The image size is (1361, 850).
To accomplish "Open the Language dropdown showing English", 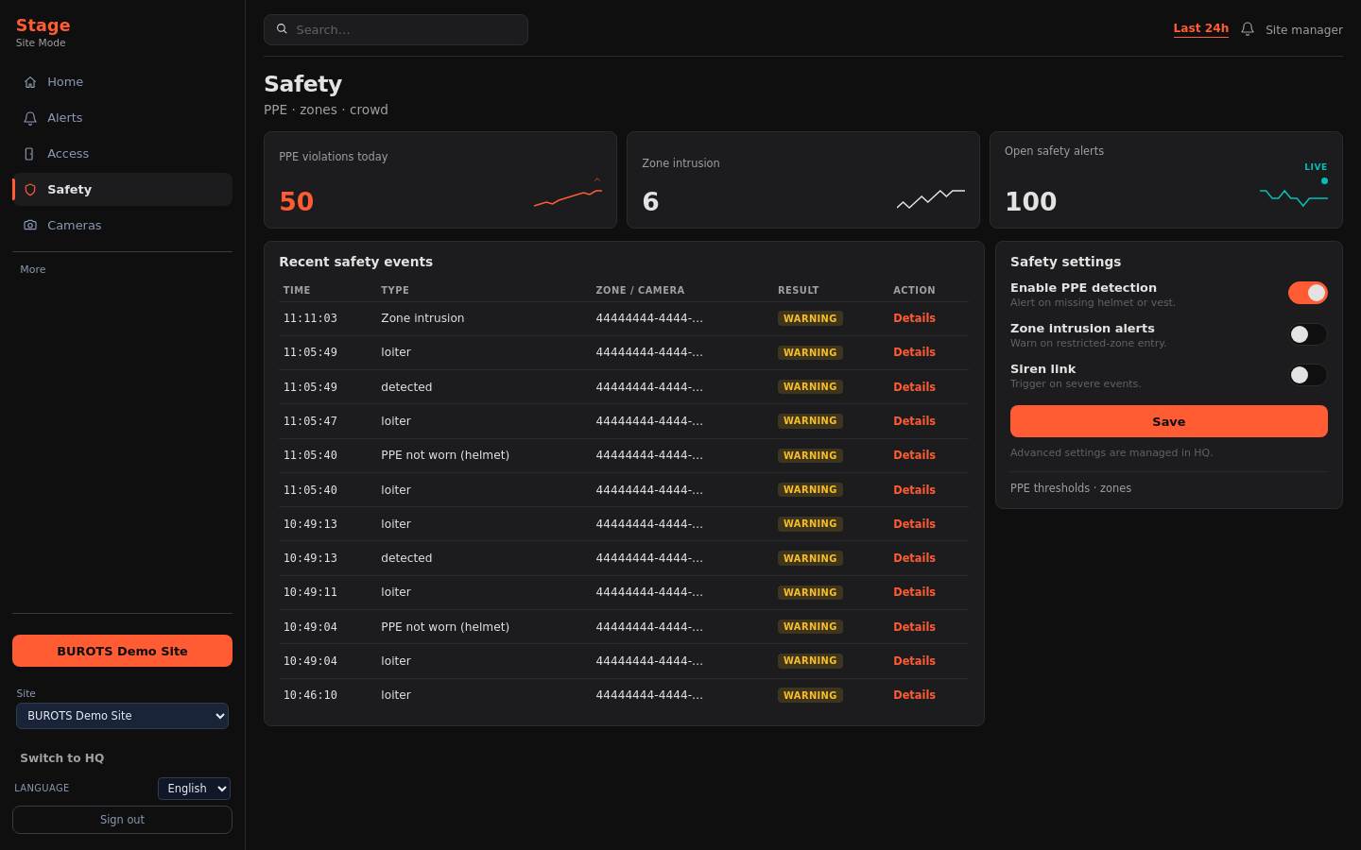I will pos(194,789).
